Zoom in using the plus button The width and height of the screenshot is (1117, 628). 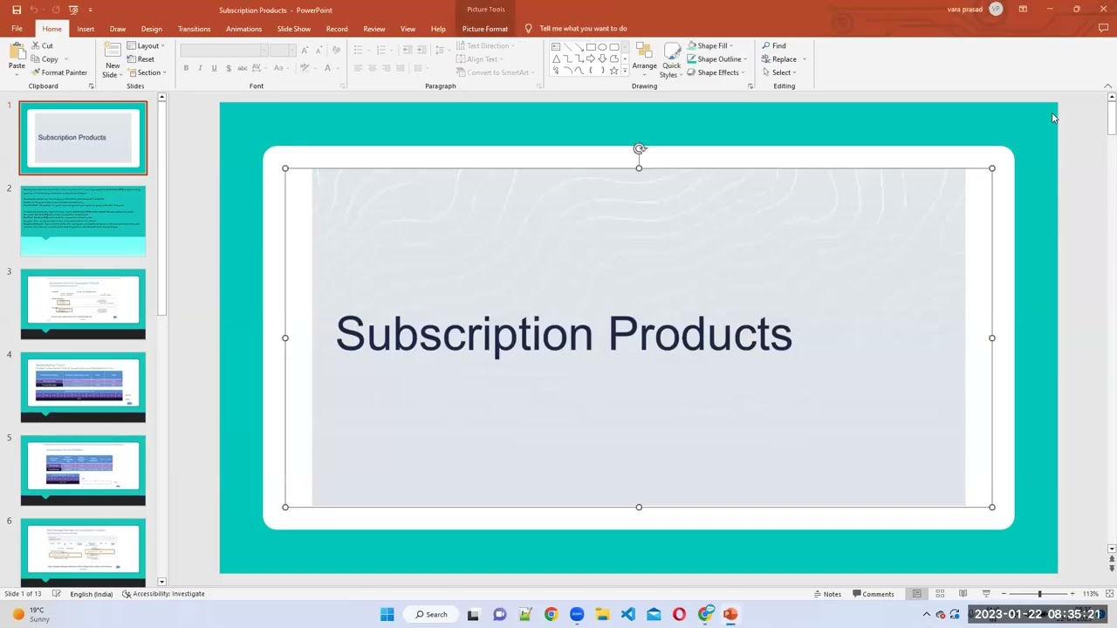point(1072,594)
